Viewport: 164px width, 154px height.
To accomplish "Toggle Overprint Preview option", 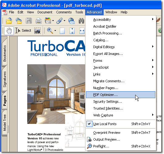I will [x=121, y=133].
